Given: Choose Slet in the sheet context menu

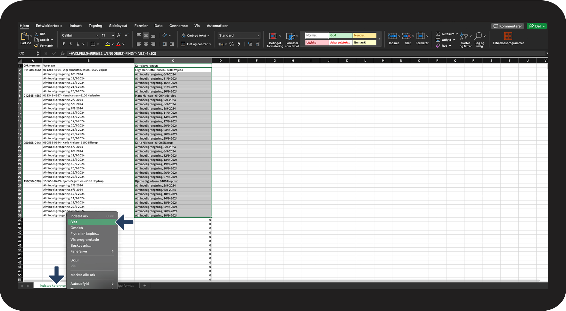Looking at the screenshot, I should (92, 222).
